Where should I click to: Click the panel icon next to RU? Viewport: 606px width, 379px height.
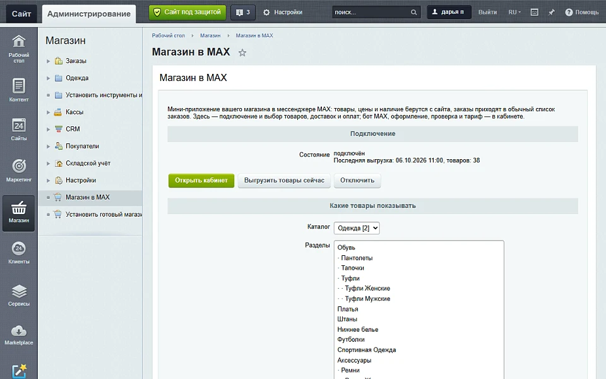click(x=535, y=13)
